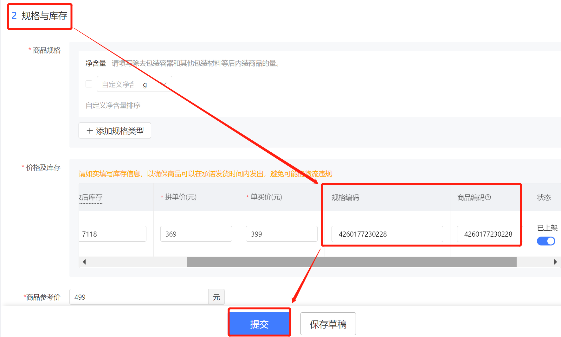Click the orange inventory warning notice text
Screen dimensions: 561x337
click(205, 174)
